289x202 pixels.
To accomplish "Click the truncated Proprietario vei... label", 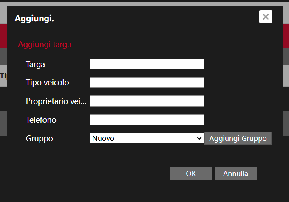I will click(x=56, y=101).
